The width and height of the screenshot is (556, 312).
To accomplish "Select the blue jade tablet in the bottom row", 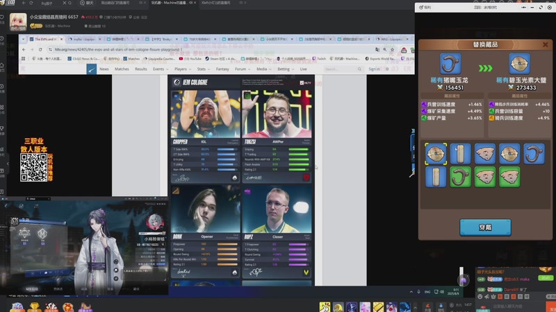I will [x=436, y=177].
